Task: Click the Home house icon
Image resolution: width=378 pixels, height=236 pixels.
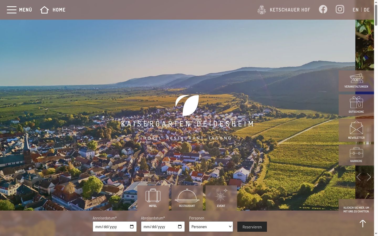Action: tap(44, 10)
